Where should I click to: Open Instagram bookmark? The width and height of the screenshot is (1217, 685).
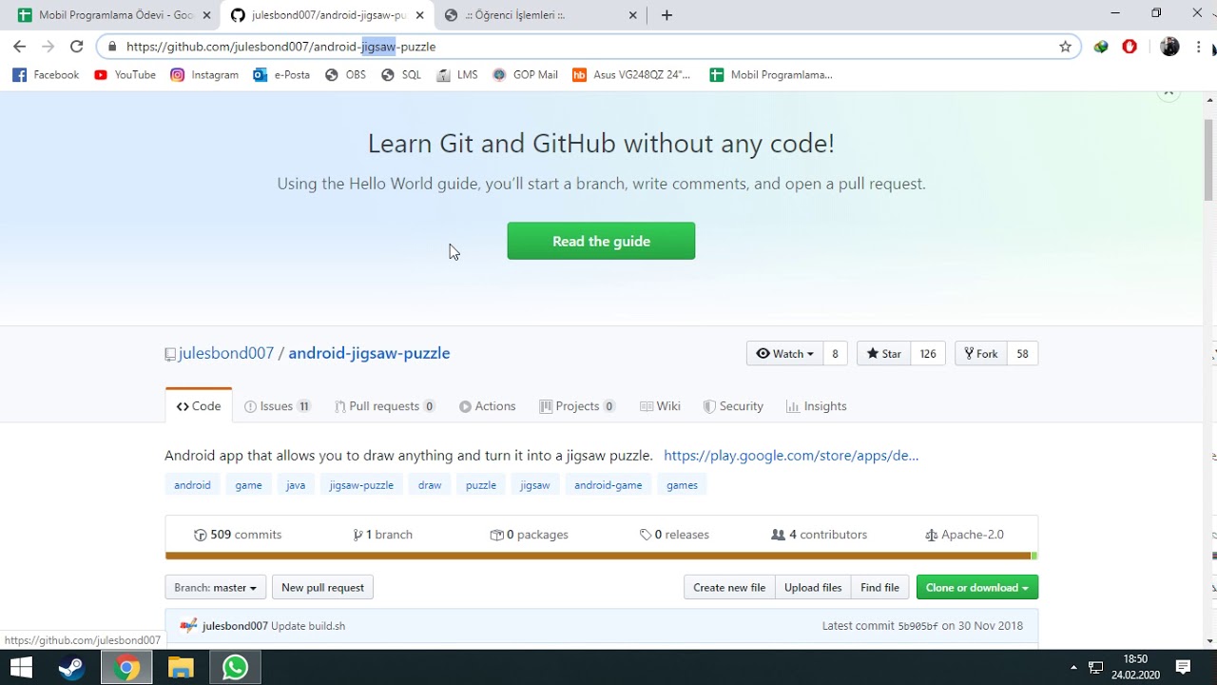pos(204,74)
